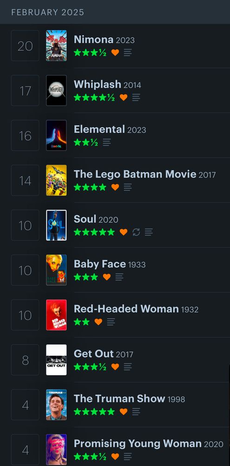Screen dimensions: 230x466
Task: Open the review icon for Elemental
Action: tap(107, 142)
